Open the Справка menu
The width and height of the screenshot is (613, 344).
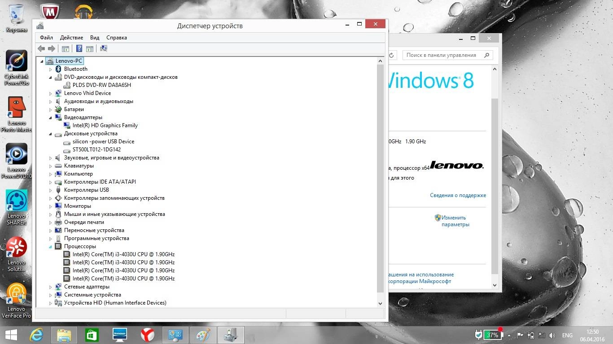[x=117, y=38]
